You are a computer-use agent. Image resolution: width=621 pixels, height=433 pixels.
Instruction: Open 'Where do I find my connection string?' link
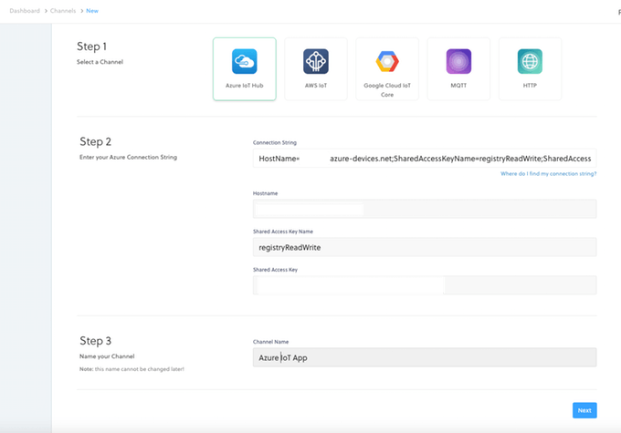click(x=548, y=173)
